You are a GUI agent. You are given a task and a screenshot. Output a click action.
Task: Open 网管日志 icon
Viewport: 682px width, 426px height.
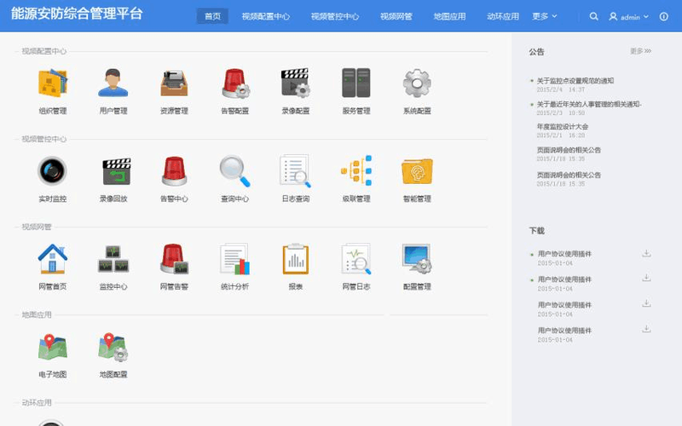click(356, 259)
